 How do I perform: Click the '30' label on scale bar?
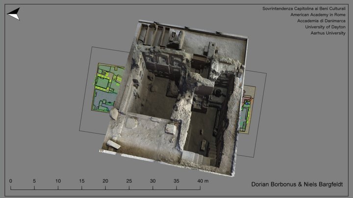pos(152,181)
